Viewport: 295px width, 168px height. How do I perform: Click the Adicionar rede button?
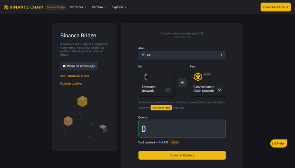[161, 108]
